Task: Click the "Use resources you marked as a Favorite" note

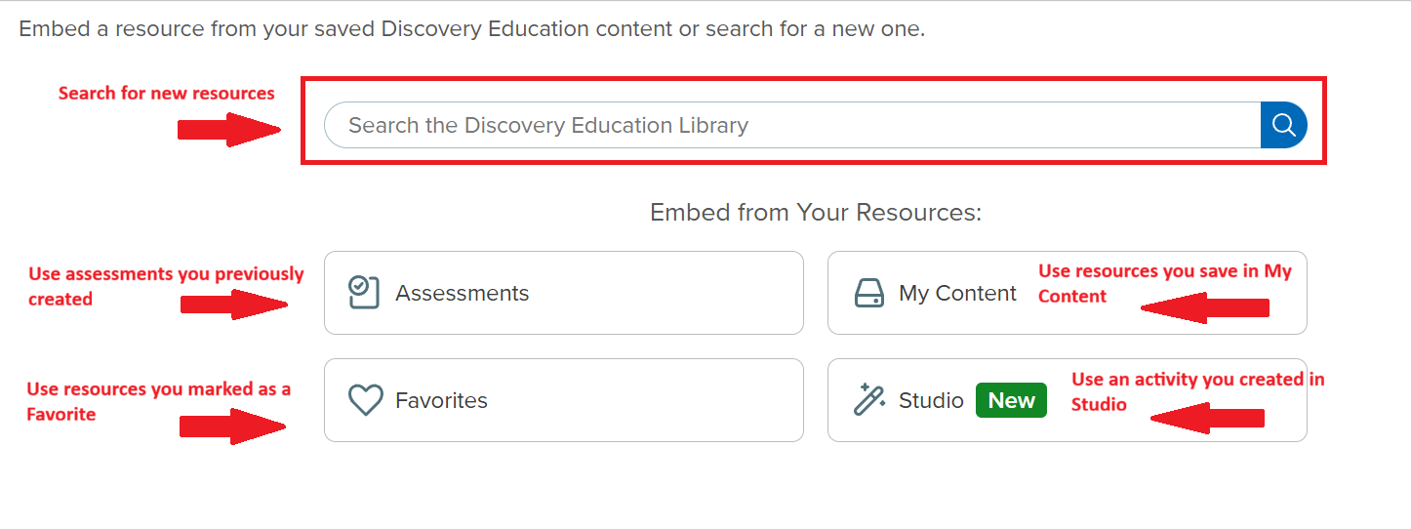Action: coord(158,401)
